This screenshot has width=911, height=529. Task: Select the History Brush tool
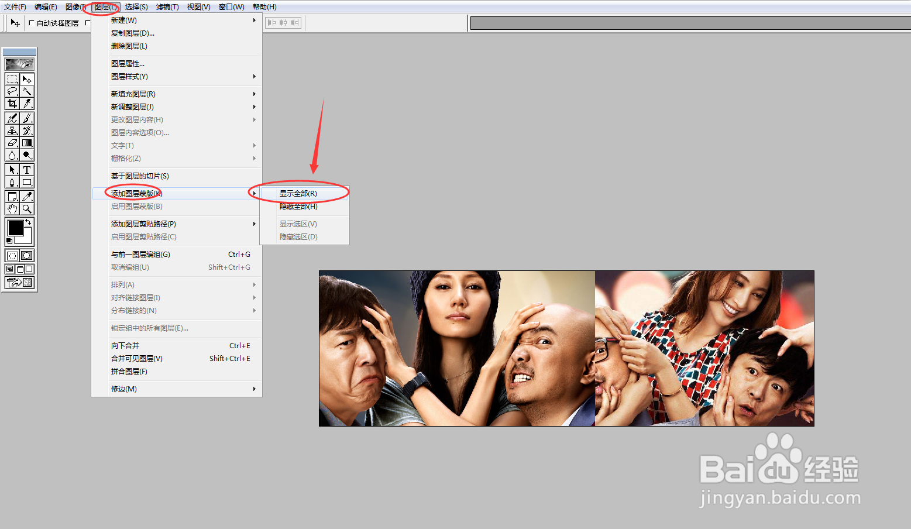click(x=27, y=130)
